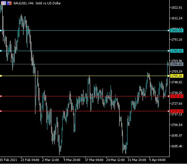Click the 1685.40 price scale value

177,146
